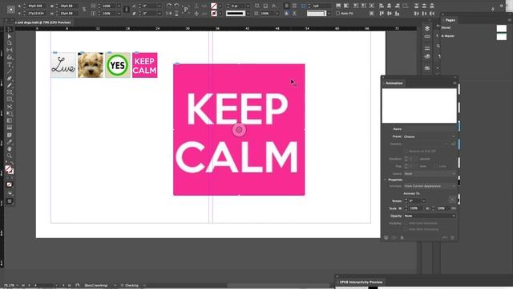Click the zoom level field in status bar
513x289 pixels.
(x=9, y=286)
